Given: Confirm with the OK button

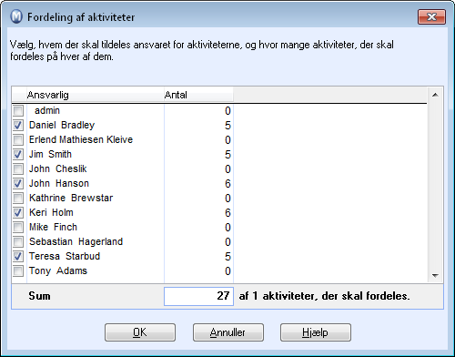Looking at the screenshot, I should [140, 332].
